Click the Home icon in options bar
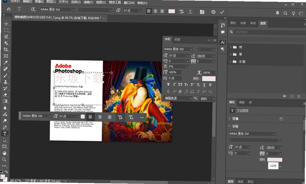Screen dimensions: 306x184 coord(9,9)
